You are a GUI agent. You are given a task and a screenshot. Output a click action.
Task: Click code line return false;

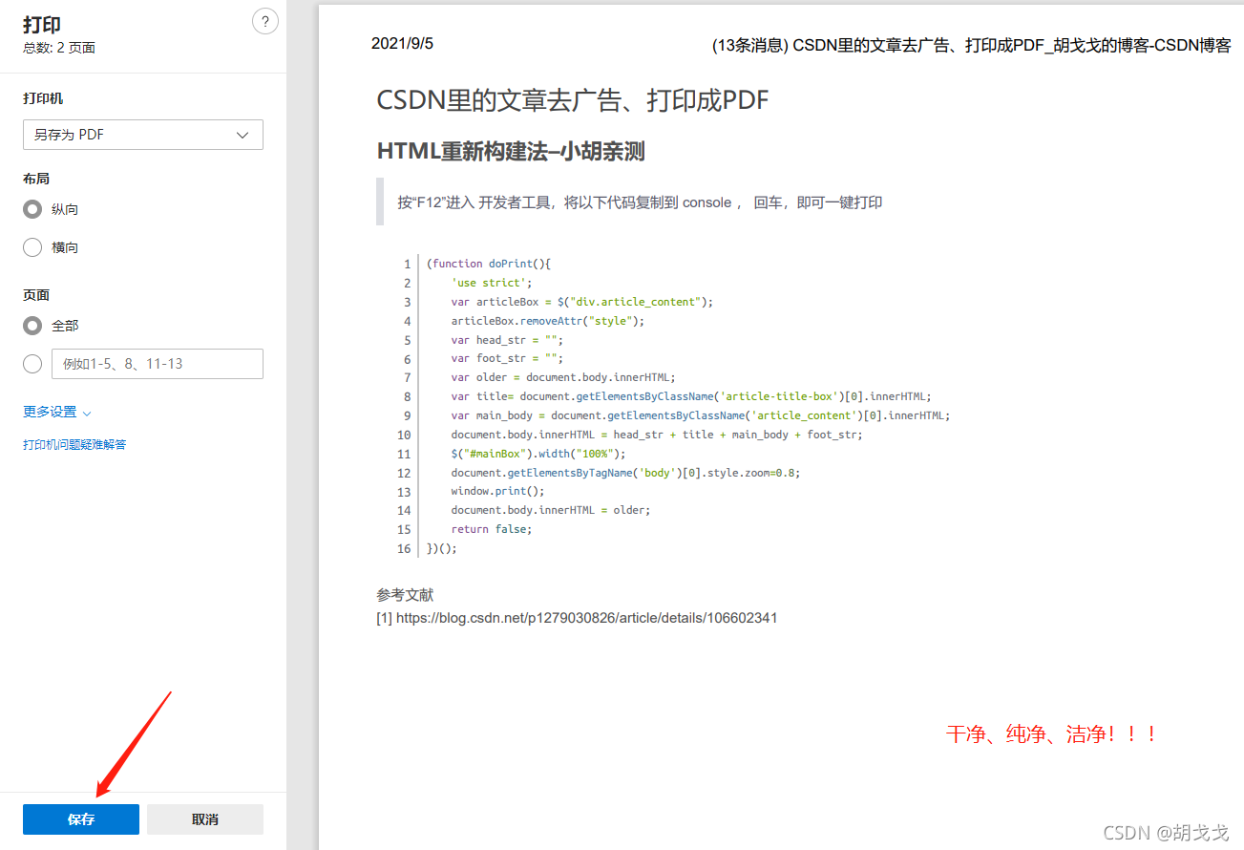[x=493, y=529]
